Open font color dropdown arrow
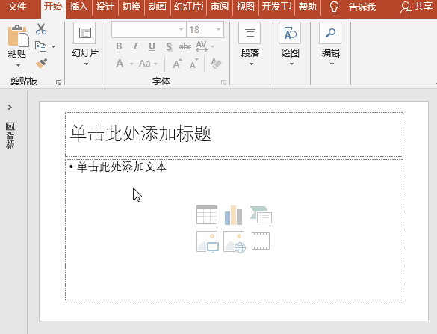437x334 pixels. click(131, 64)
